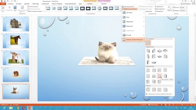Open File Explorer from the taskbar
Viewport: 196px width, 110px height.
(11, 108)
